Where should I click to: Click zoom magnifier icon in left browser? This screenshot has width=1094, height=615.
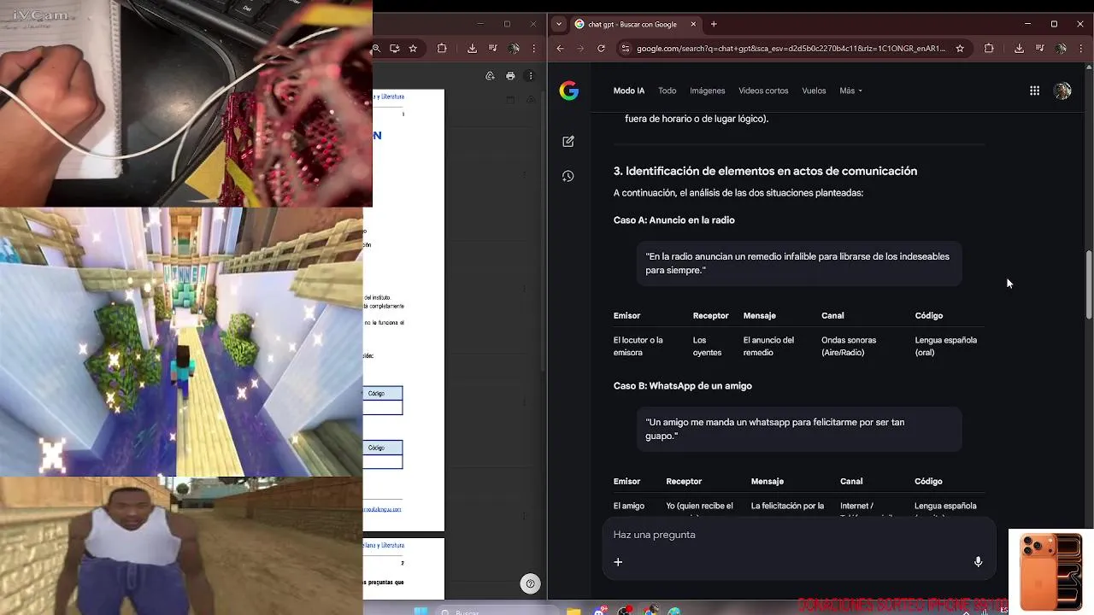[377, 49]
